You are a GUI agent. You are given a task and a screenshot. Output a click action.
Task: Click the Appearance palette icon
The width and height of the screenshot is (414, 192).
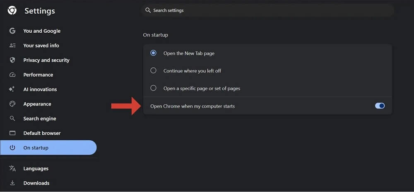point(12,104)
